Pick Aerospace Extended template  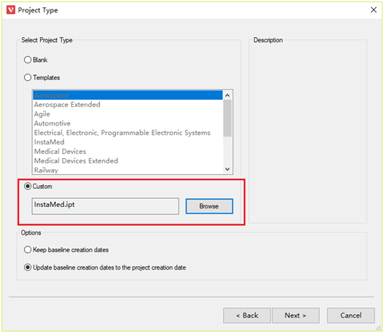[67, 104]
